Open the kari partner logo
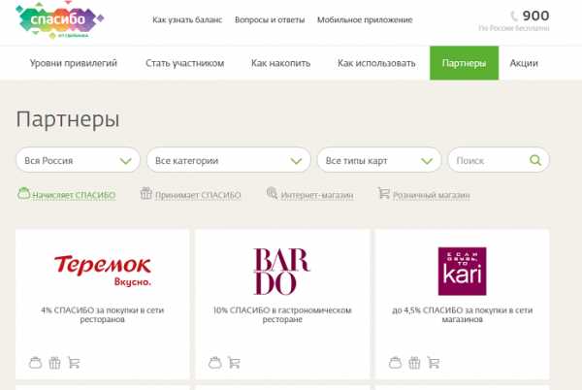The image size is (582, 390). [x=462, y=272]
